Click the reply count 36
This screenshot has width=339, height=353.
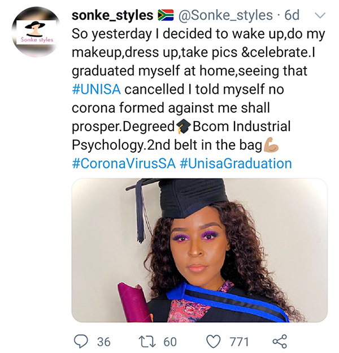pos(103,342)
